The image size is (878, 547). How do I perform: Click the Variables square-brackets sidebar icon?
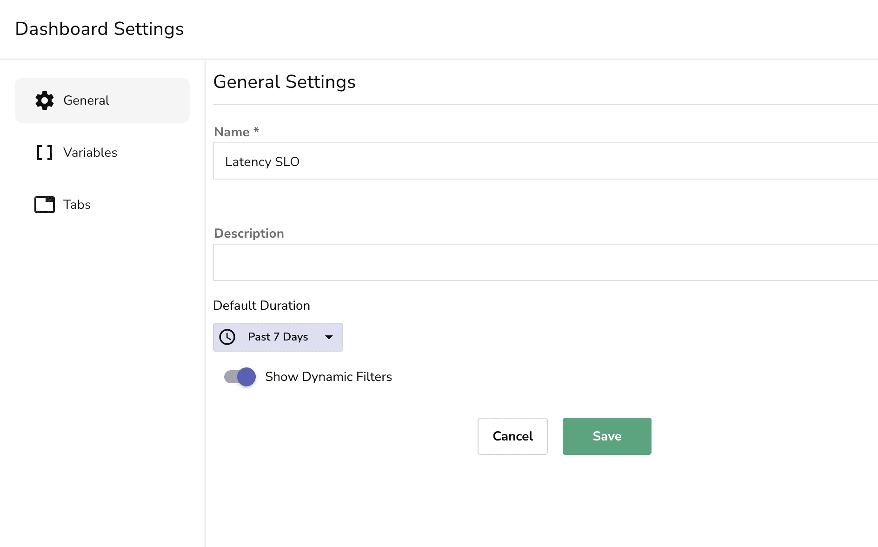pyautogui.click(x=44, y=153)
